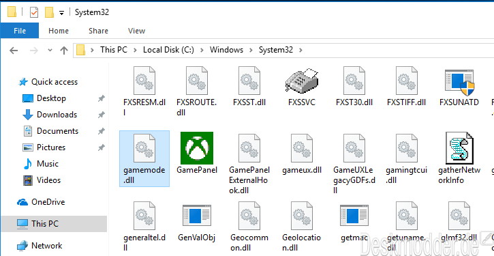494x256 pixels.
Task: Select the FXSTIFF.dll file icon
Action: tap(407, 81)
